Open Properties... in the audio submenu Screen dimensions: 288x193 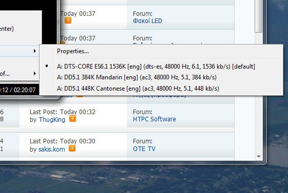pyautogui.click(x=73, y=51)
